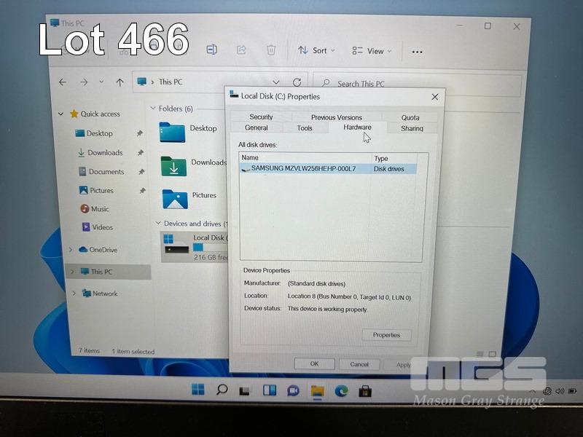Image resolution: width=583 pixels, height=437 pixels.
Task: Click the Back navigation arrow
Action: point(63,82)
